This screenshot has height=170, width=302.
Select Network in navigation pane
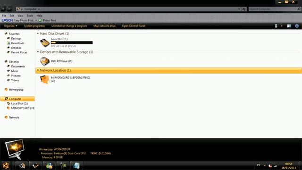coord(14,118)
